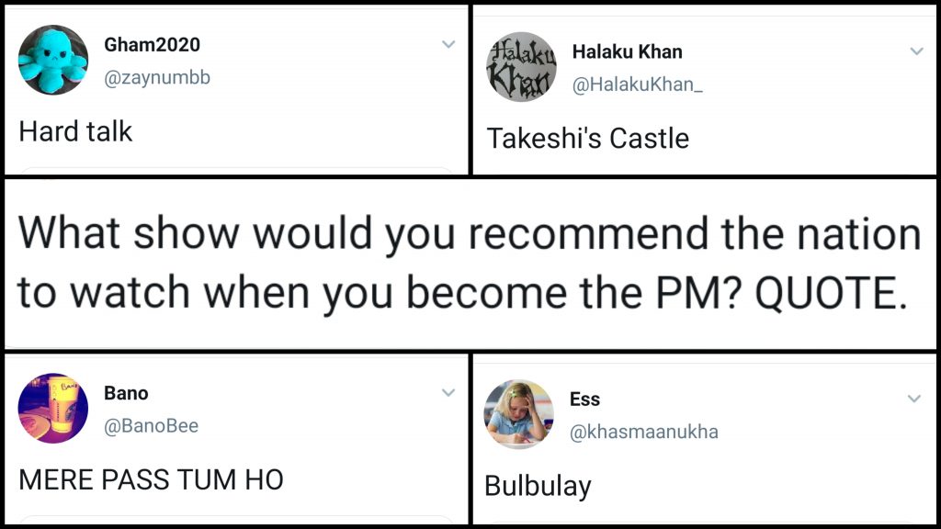941x529 pixels.
Task: Go to the @khasmaanukha handle
Action: pos(644,432)
